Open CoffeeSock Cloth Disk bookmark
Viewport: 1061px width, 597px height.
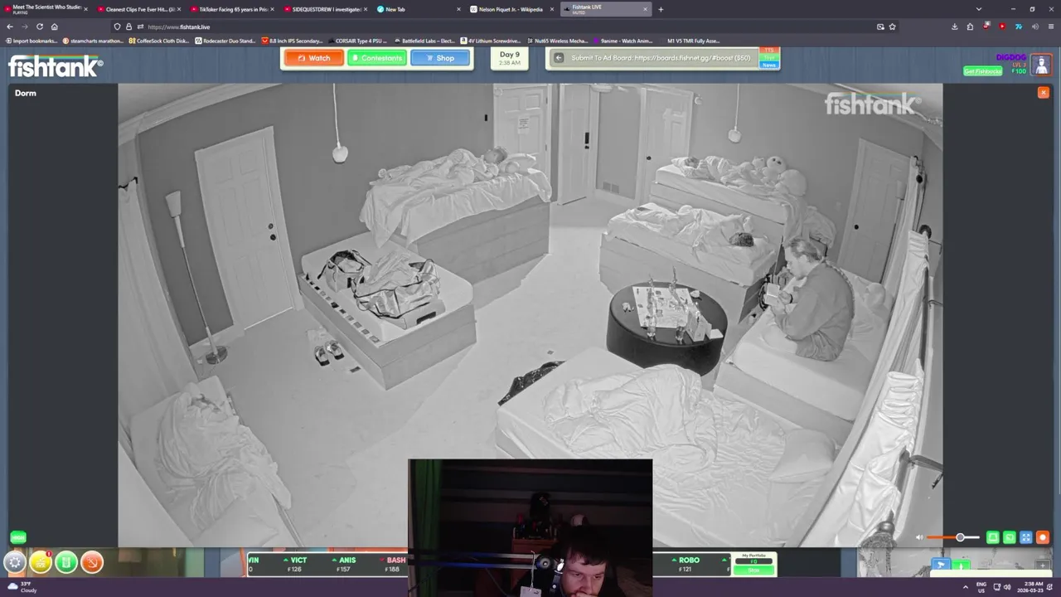pos(160,41)
